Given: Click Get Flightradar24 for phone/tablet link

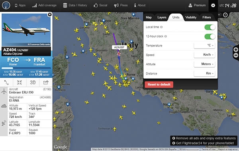Looking at the screenshot, I should point(203,143).
